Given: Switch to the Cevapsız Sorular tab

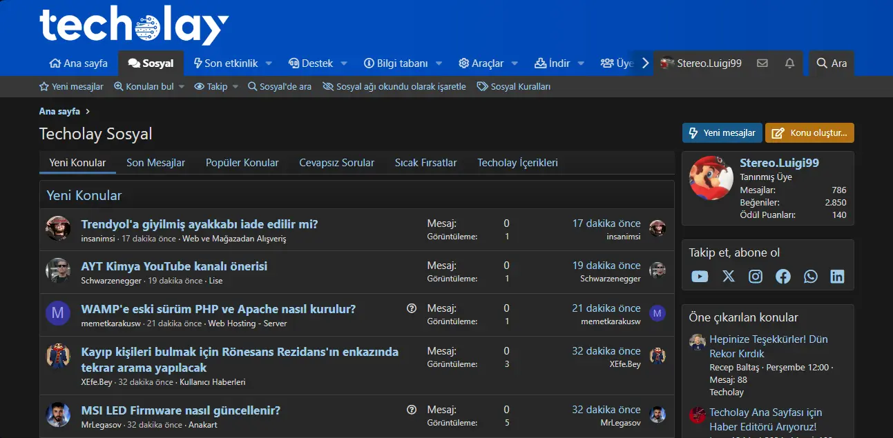Looking at the screenshot, I should point(336,163).
